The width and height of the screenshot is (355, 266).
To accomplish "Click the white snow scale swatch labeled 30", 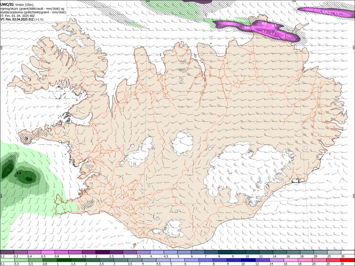I will (348, 252).
